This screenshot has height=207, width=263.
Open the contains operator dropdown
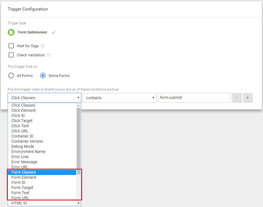pyautogui.click(x=119, y=98)
